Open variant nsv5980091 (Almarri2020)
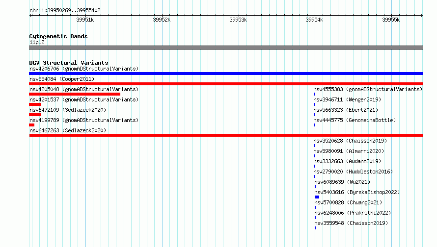This screenshot has width=437, height=247. click(349, 151)
